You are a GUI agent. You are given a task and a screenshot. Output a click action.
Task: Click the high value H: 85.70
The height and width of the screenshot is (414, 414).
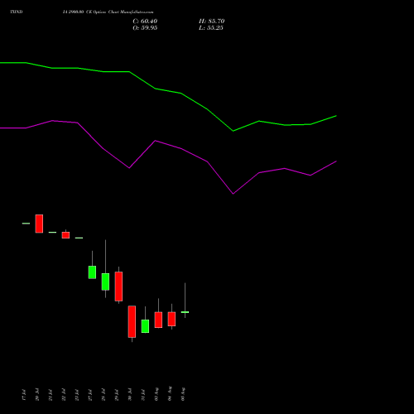(211, 22)
